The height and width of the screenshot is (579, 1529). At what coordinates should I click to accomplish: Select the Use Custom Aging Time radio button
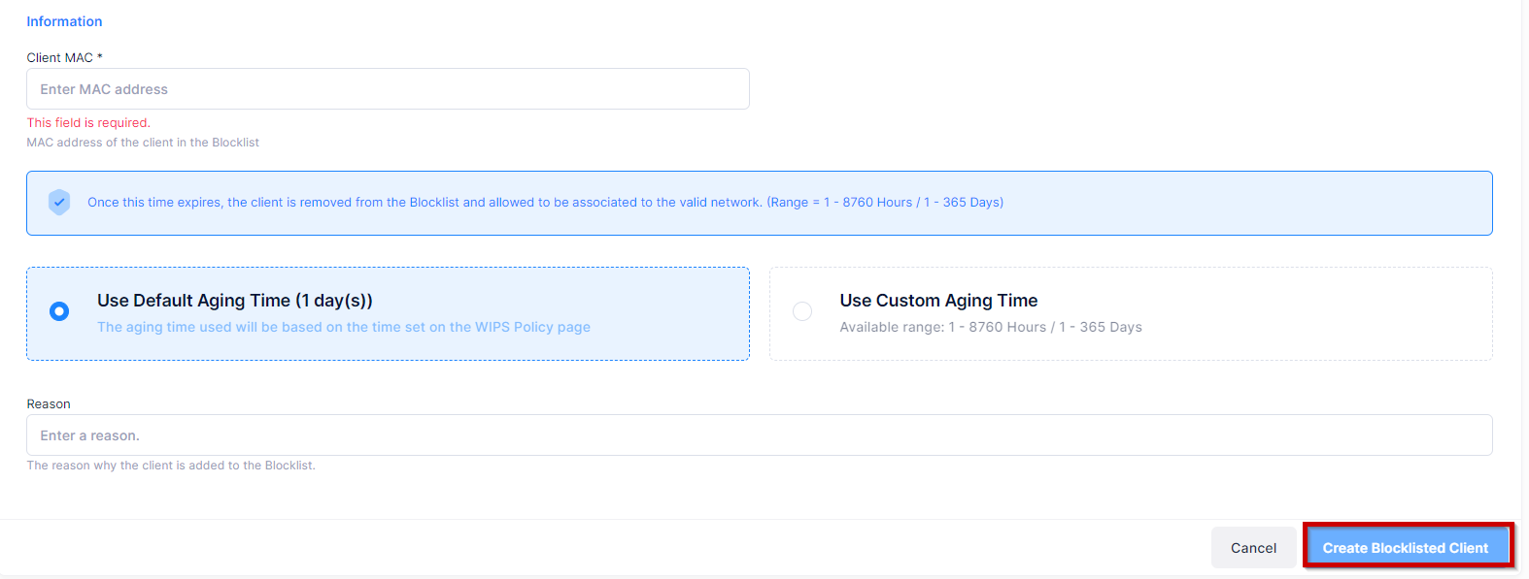pyautogui.click(x=802, y=311)
